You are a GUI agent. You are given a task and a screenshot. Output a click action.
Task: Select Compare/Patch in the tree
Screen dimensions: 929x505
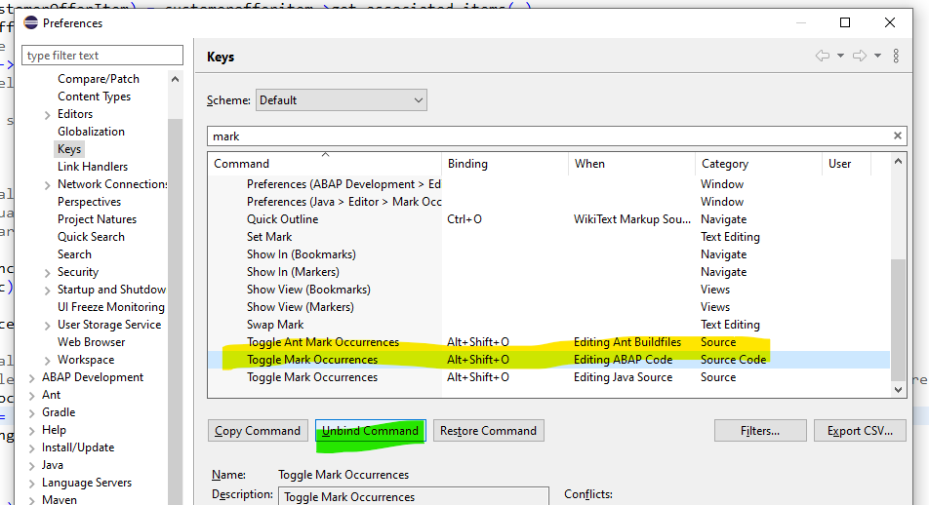(99, 79)
